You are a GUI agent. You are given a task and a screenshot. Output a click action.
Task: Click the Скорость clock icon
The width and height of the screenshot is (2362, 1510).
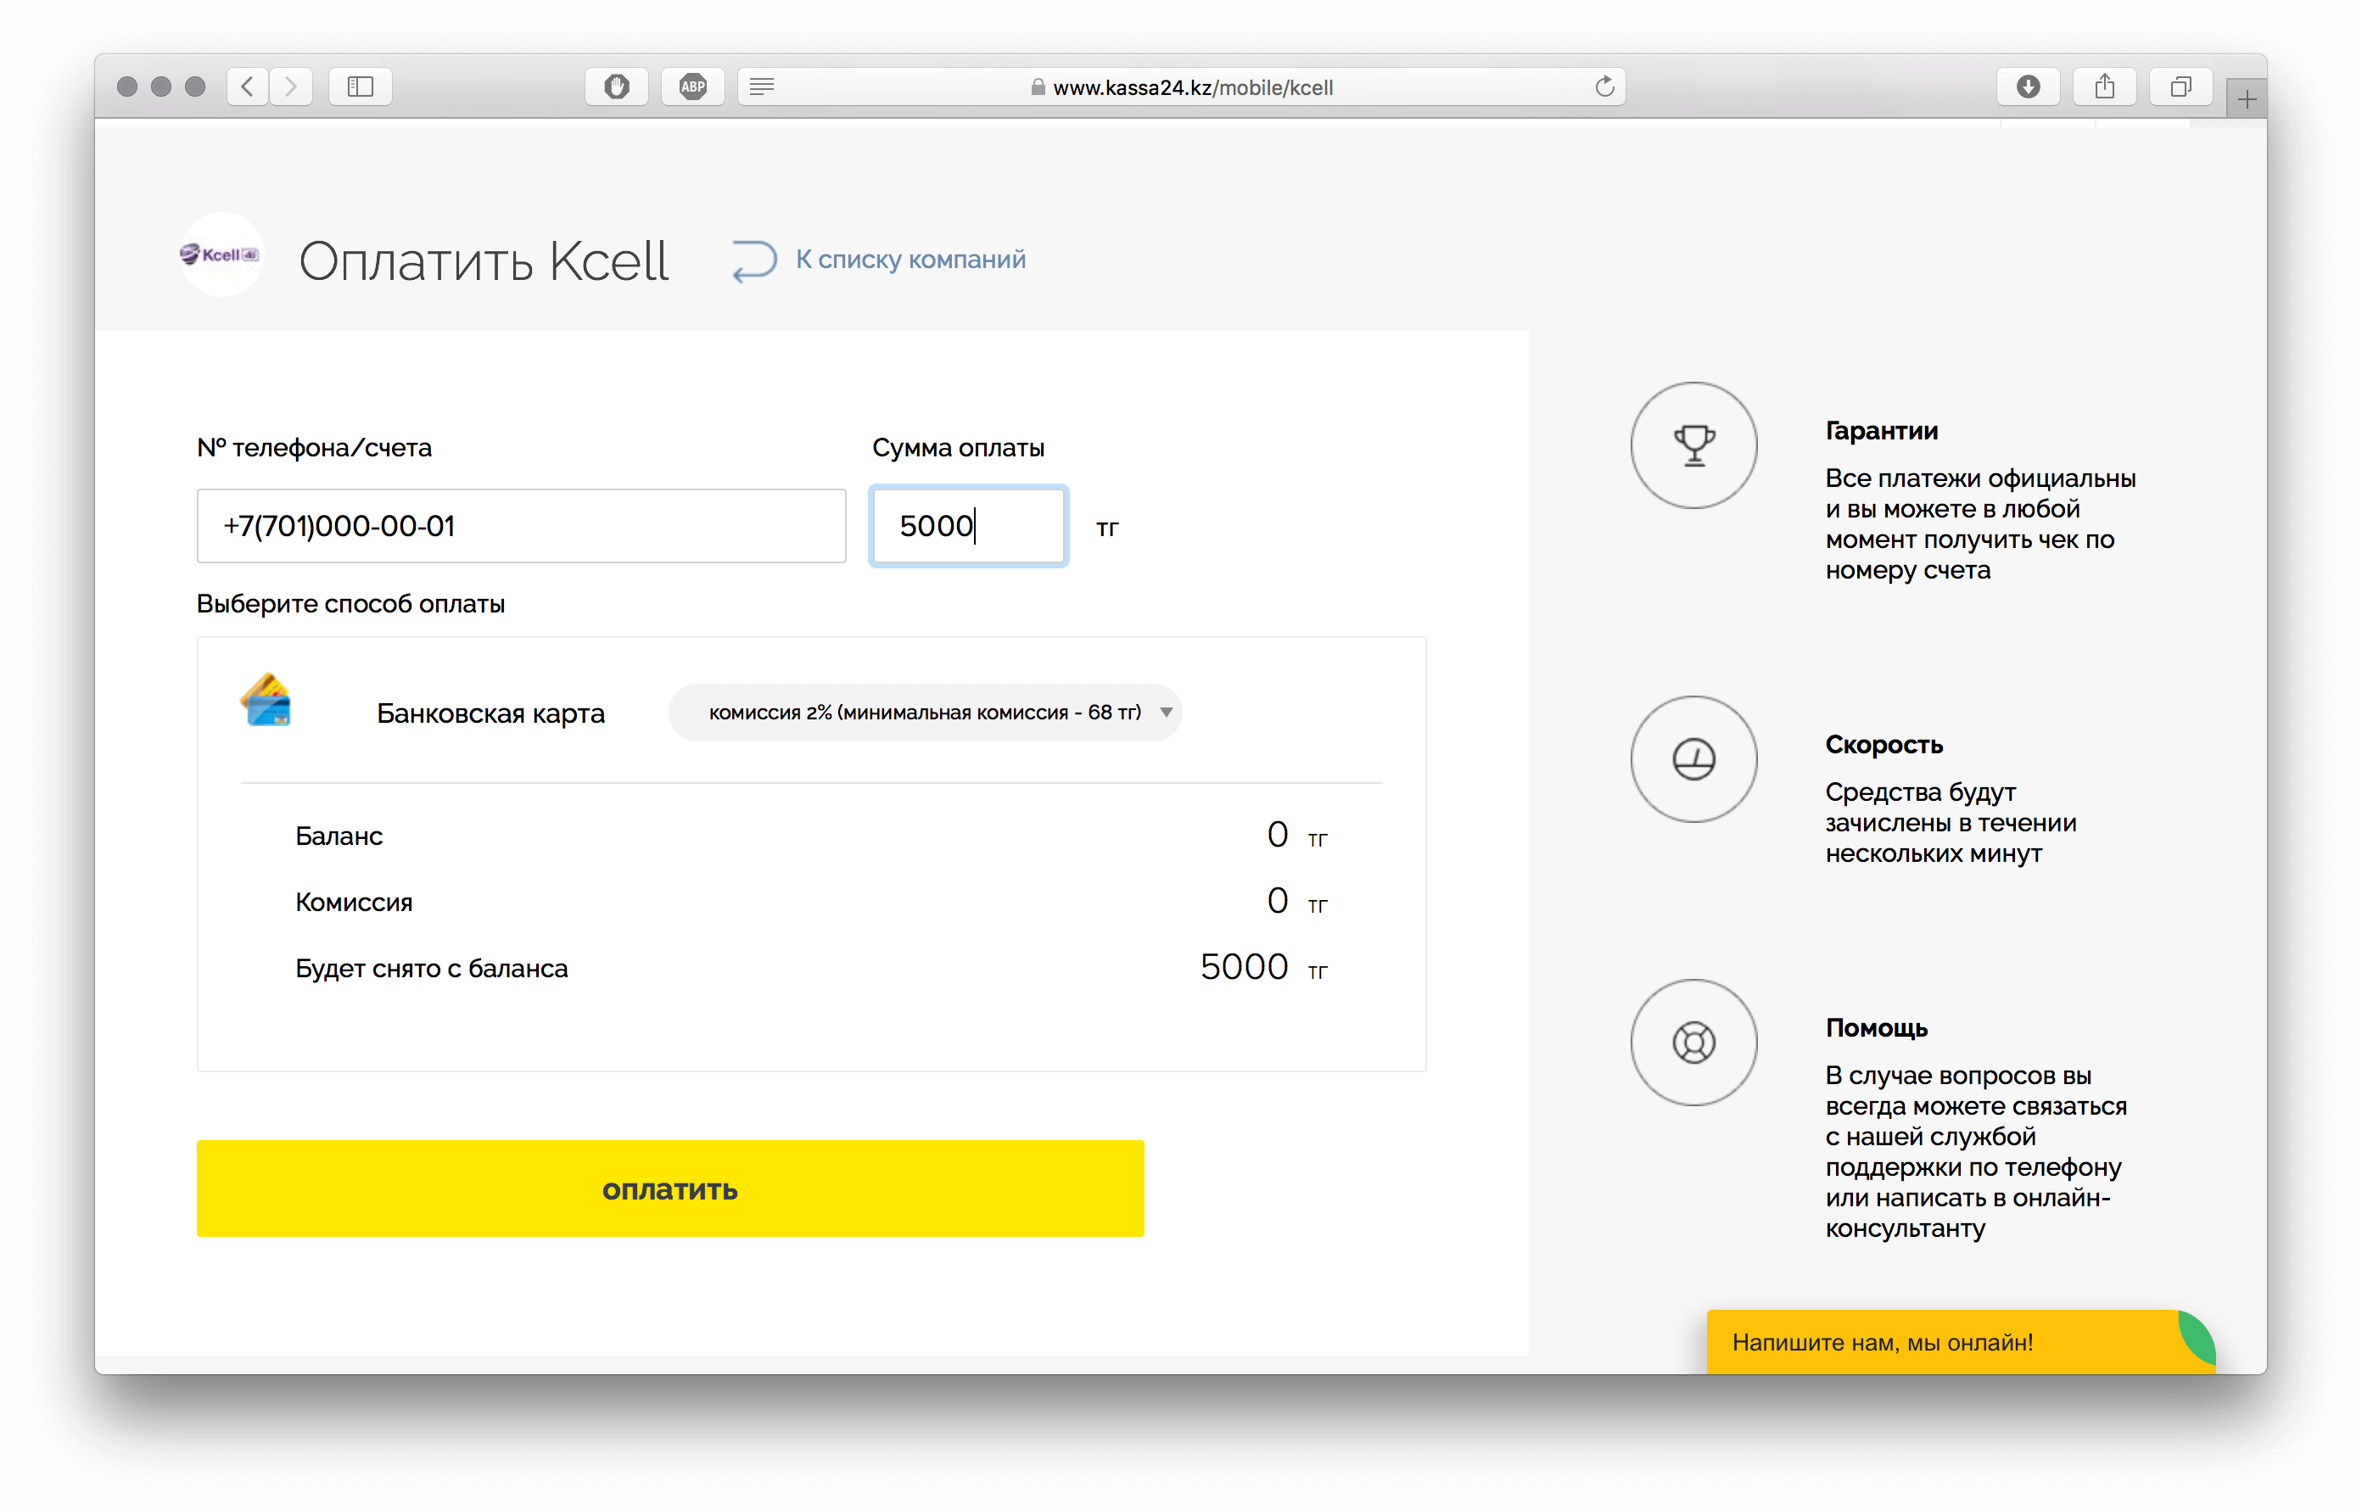coord(1693,759)
